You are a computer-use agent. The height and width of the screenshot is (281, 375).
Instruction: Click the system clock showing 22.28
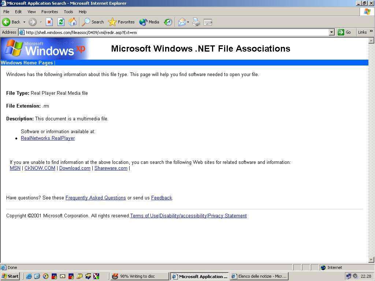366,276
